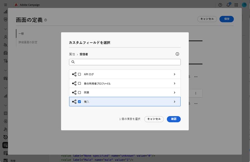Check the 同意 checkbox
Viewport: 250px width, 162px height.
(79, 92)
